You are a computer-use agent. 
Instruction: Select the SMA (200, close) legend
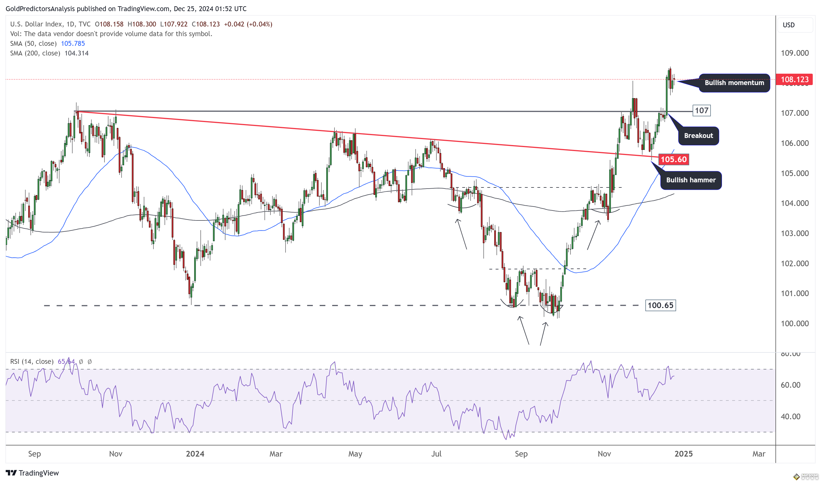(x=35, y=53)
